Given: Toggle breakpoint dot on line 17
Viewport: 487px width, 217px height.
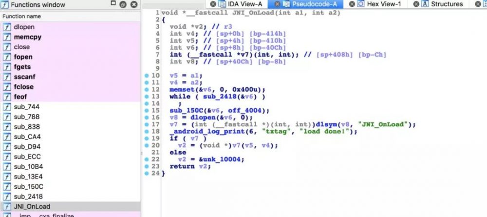Looking at the screenshot, I should point(147,124).
